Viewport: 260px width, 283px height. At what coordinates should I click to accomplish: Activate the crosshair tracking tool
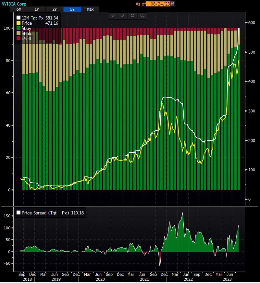tap(113, 16)
